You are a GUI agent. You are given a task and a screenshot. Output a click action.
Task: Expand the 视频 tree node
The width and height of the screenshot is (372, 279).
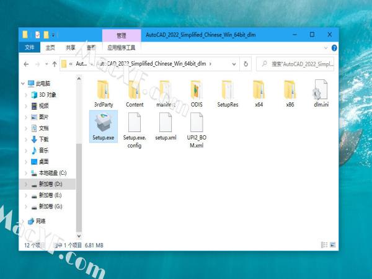[x=26, y=106]
